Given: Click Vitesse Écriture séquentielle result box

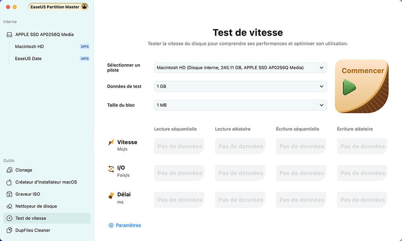Looking at the screenshot, I should pos(301,146).
